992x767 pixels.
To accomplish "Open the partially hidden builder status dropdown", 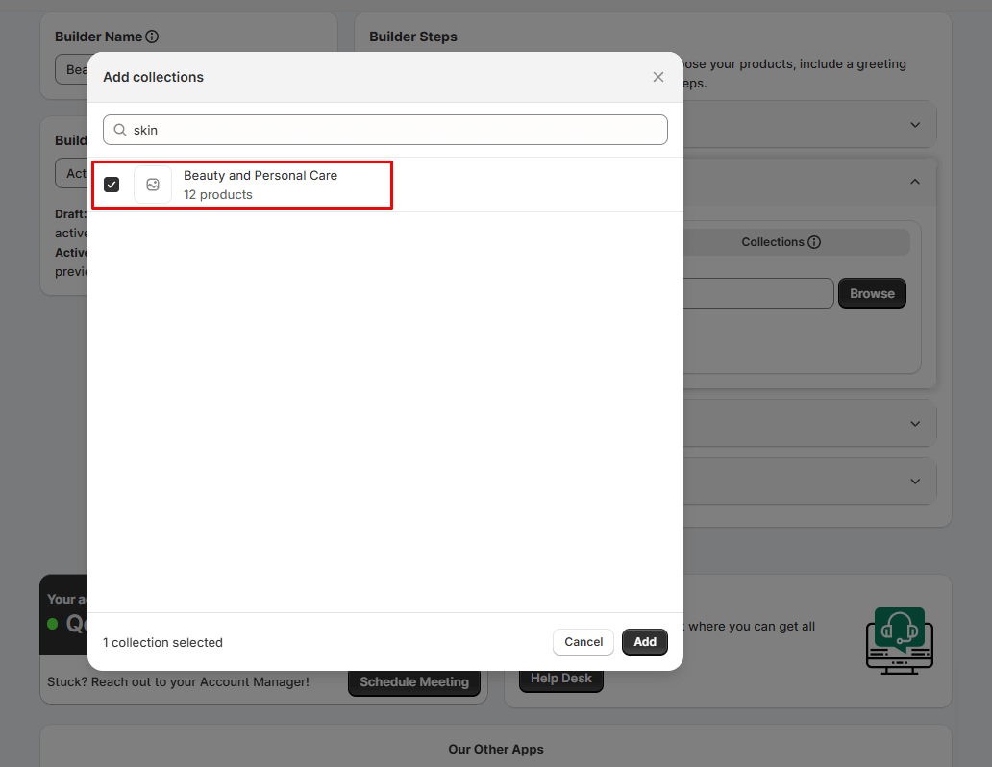I will (x=71, y=174).
